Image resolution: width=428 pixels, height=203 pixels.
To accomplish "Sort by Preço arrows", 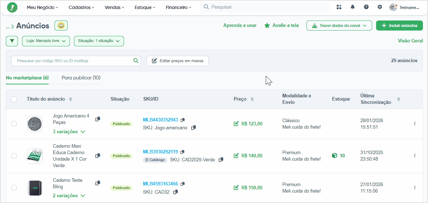I will [252, 99].
